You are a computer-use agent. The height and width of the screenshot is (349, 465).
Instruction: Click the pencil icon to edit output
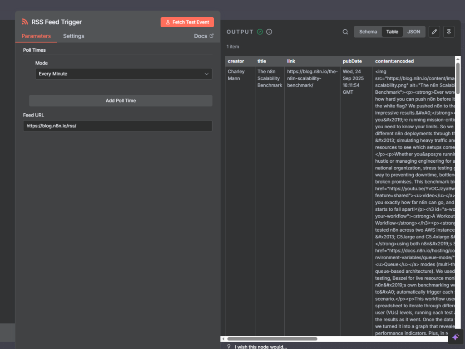pos(434,32)
